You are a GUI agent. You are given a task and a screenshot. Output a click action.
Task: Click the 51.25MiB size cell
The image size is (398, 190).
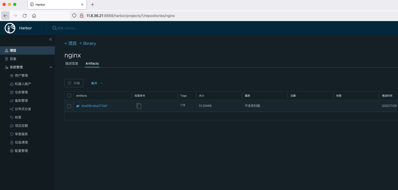(x=205, y=106)
